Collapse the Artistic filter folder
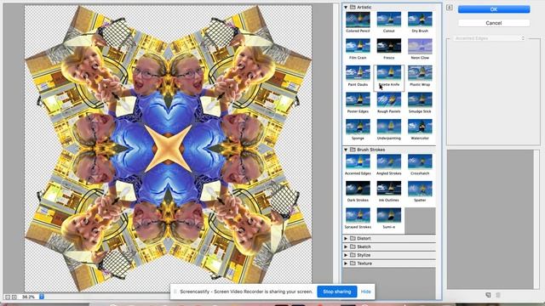Viewport: 545px width, 306px height. click(x=346, y=7)
